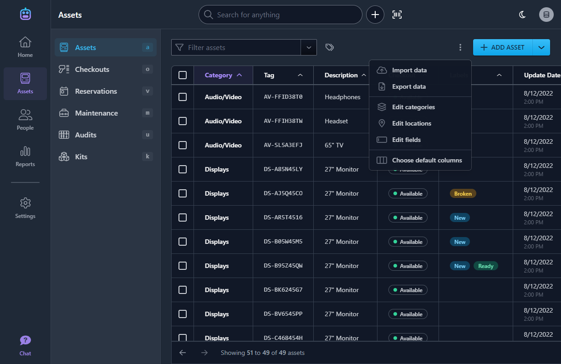561x364 pixels.
Task: Open the Chat help bubble
Action: [x=25, y=346]
